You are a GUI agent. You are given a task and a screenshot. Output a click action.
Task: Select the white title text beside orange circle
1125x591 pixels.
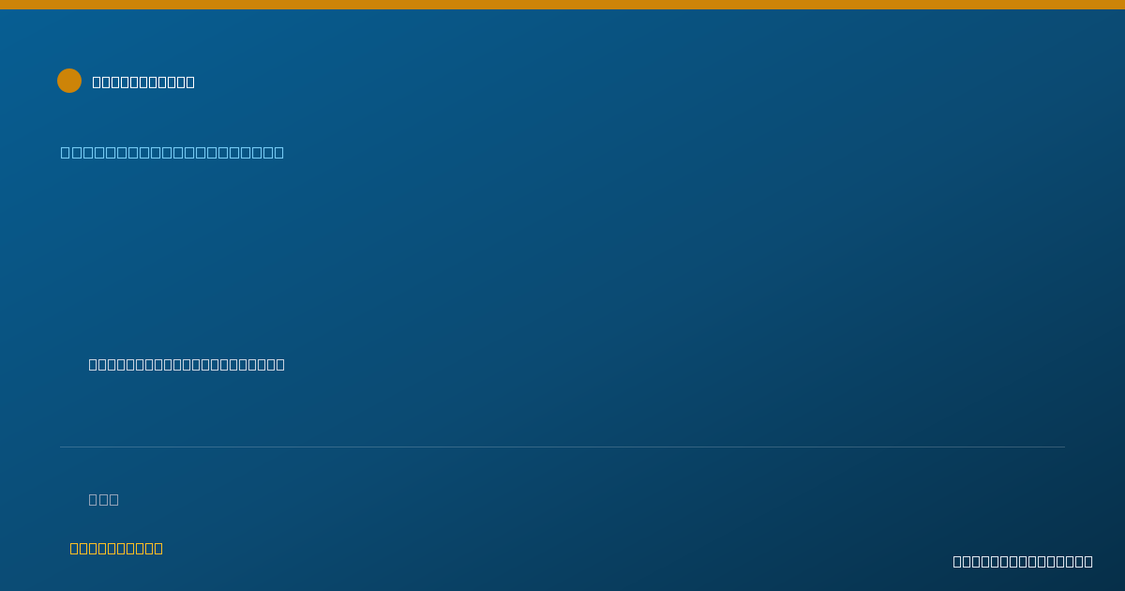point(143,82)
